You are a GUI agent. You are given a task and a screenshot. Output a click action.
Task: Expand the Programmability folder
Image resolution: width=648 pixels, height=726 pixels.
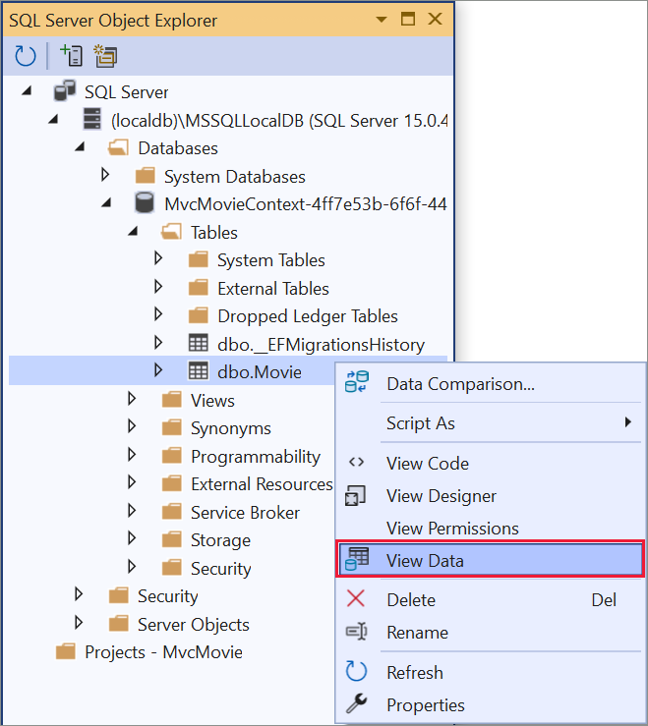tap(132, 456)
